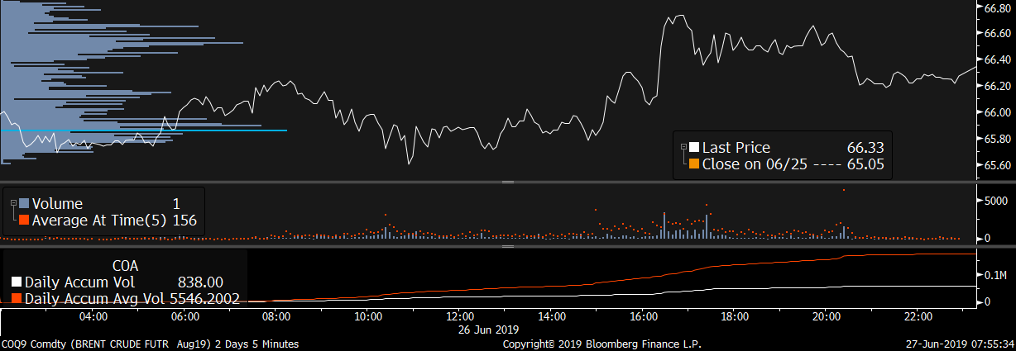Viewport: 1016px width, 351px height.
Task: Collapse the Last Price legend tree box
Action: (x=683, y=147)
